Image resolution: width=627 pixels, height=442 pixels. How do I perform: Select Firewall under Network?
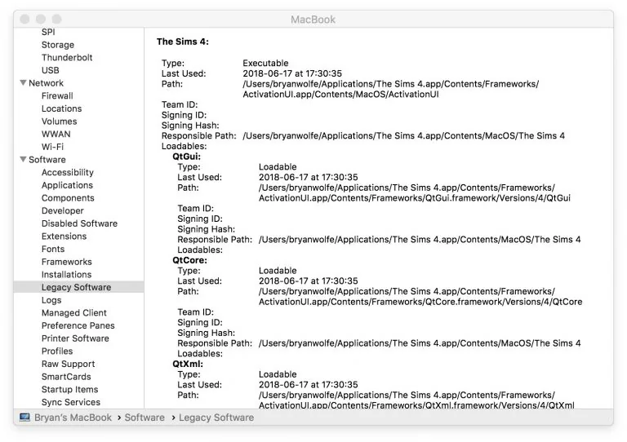[57, 96]
